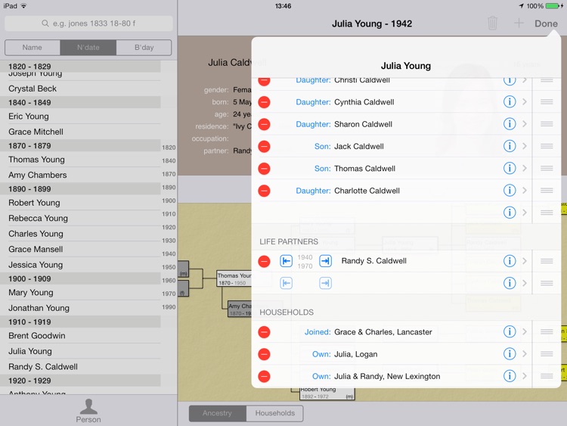Jump to 1950 in decade index
The image size is (567, 426).
pyautogui.click(x=169, y=267)
